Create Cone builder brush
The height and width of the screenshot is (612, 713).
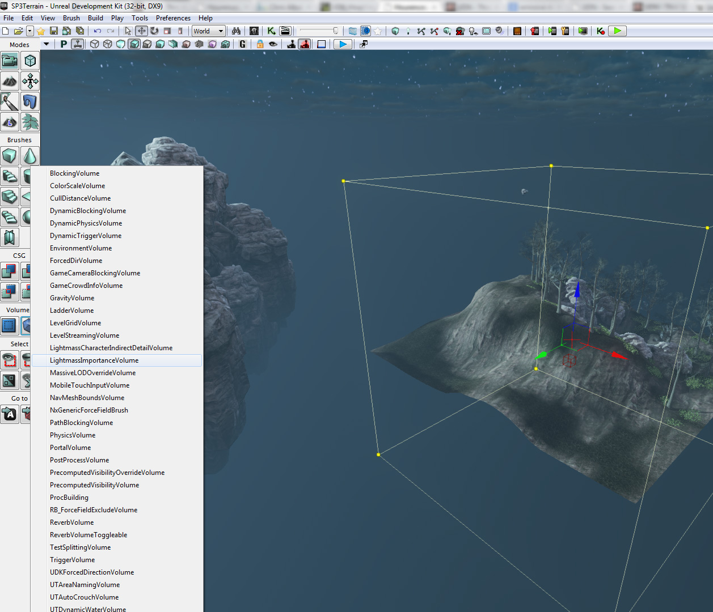point(30,155)
